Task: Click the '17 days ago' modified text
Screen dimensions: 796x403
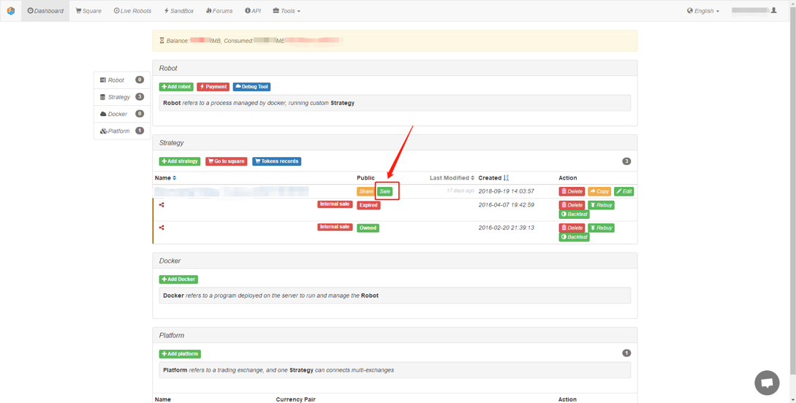Action: click(x=460, y=191)
